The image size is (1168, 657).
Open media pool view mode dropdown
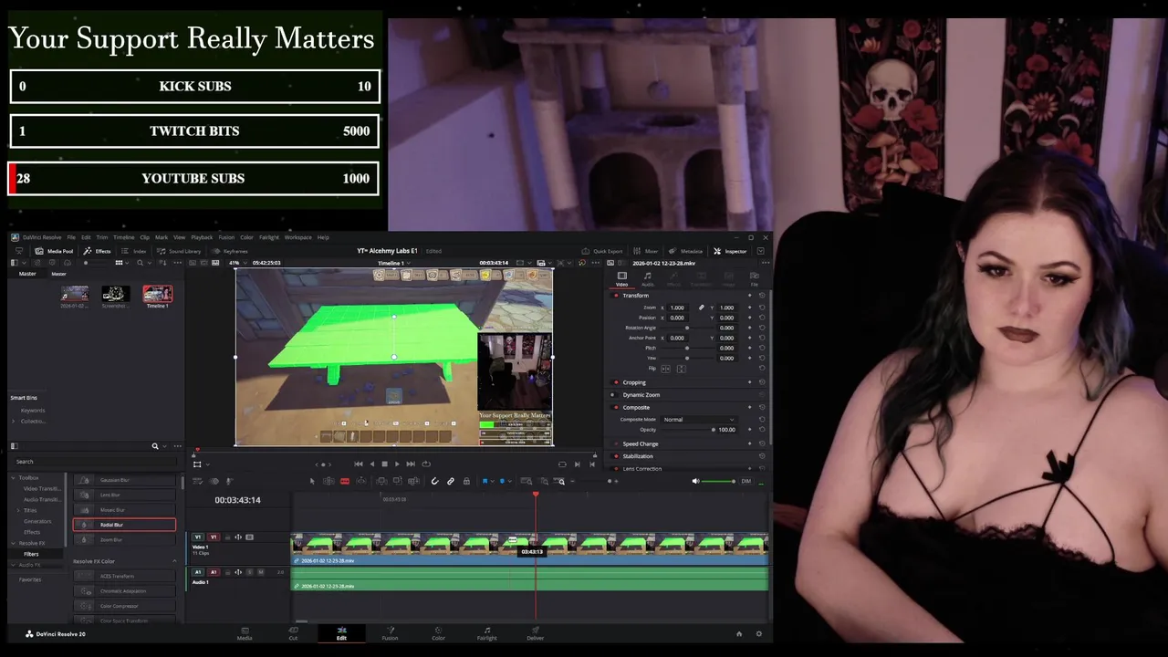click(x=121, y=263)
